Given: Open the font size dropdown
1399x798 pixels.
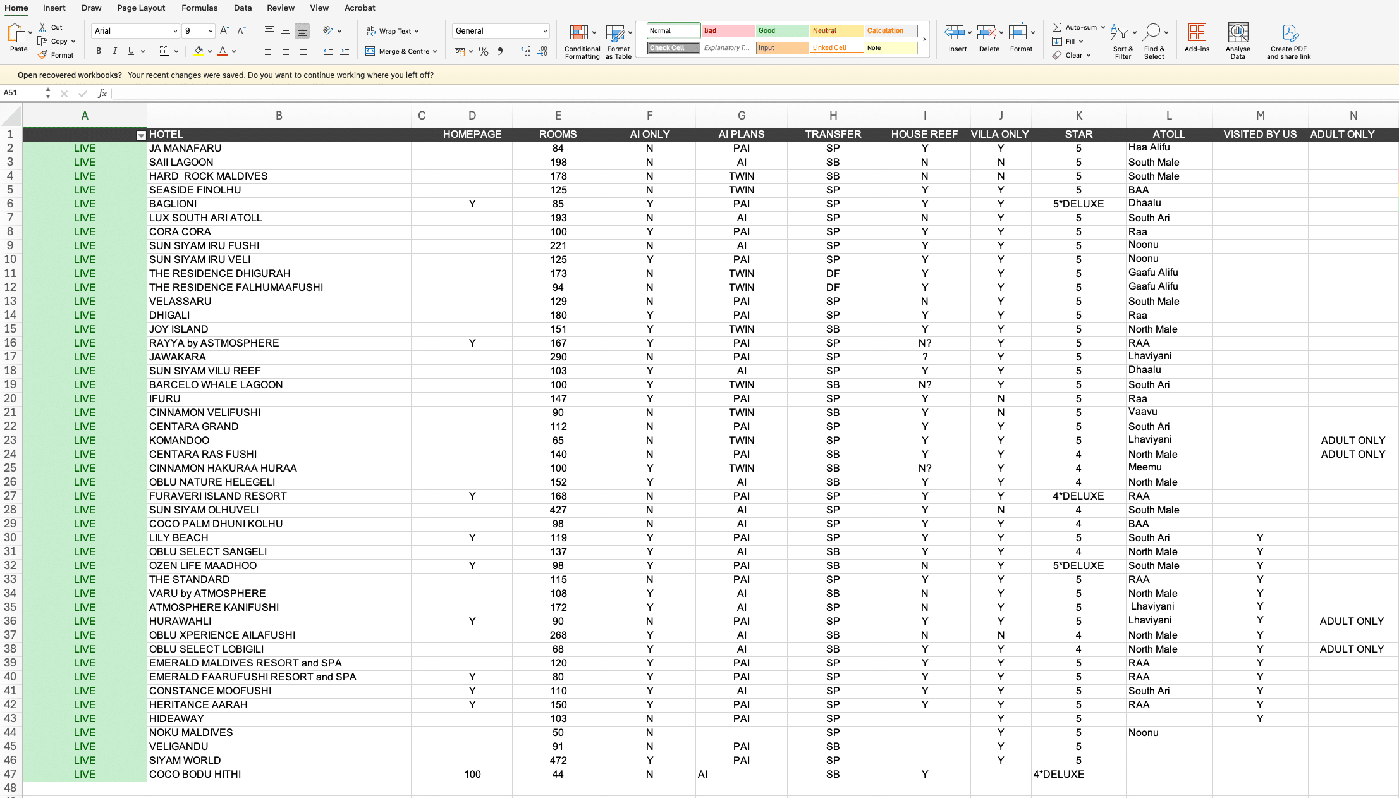Looking at the screenshot, I should pyautogui.click(x=211, y=31).
